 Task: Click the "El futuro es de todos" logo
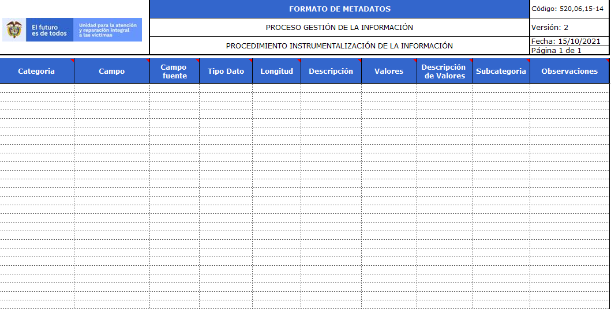pos(49,30)
